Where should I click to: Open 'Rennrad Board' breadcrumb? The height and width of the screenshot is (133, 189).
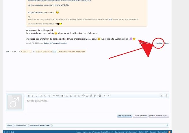tap(21, 126)
